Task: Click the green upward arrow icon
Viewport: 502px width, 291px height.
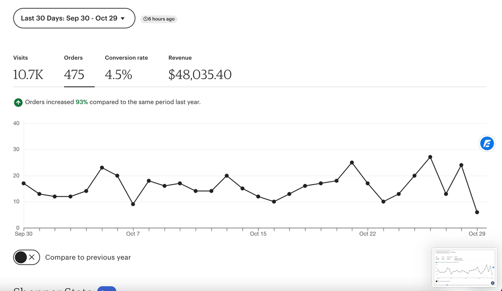Action: (x=18, y=102)
